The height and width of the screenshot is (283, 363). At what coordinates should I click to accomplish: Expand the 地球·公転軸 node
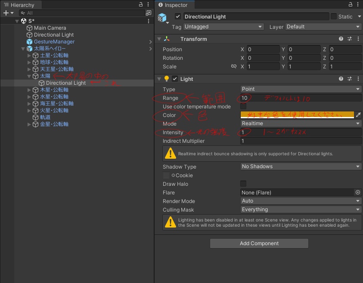29,62
